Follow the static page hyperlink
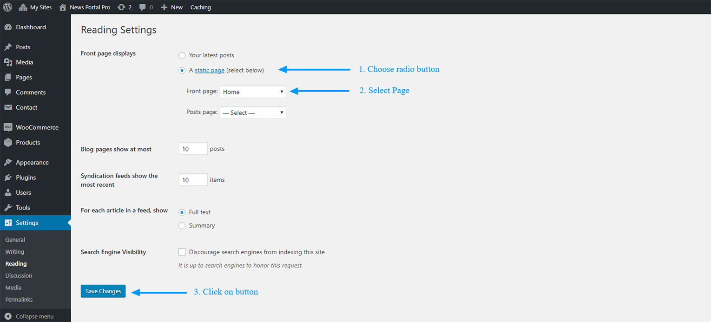711x322 pixels. (x=210, y=70)
